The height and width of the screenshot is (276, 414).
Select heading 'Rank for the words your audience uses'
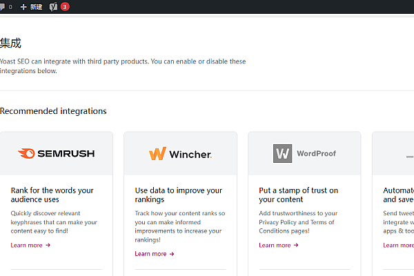[x=52, y=195]
